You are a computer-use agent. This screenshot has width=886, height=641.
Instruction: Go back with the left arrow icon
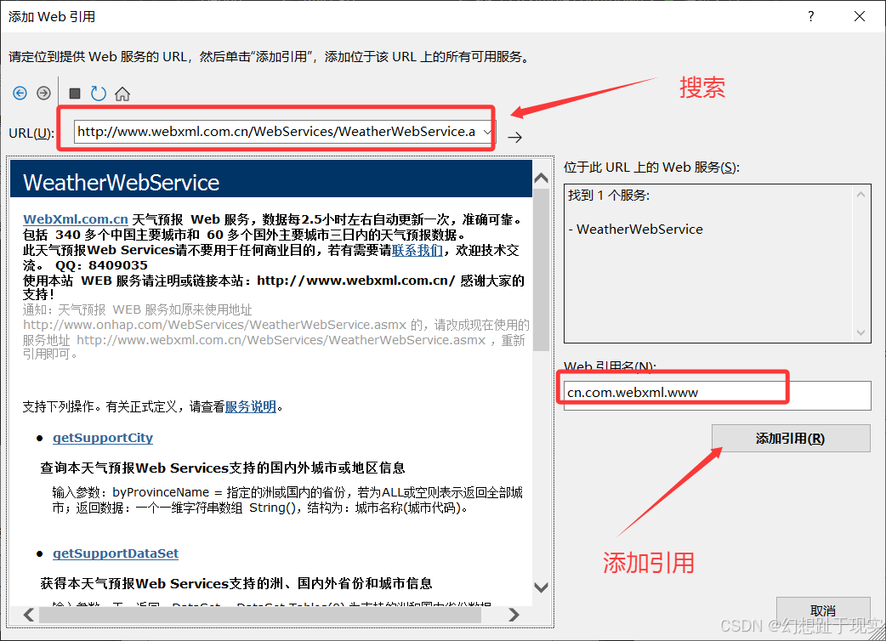pyautogui.click(x=20, y=94)
